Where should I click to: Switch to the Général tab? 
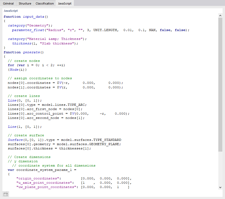click(8, 3)
